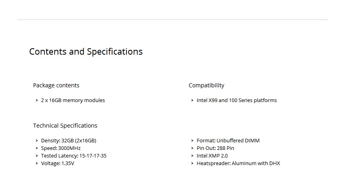This screenshot has width=359, height=193.
Task: Click the "Pin Out: 288 Pin" text
Action: 215,148
